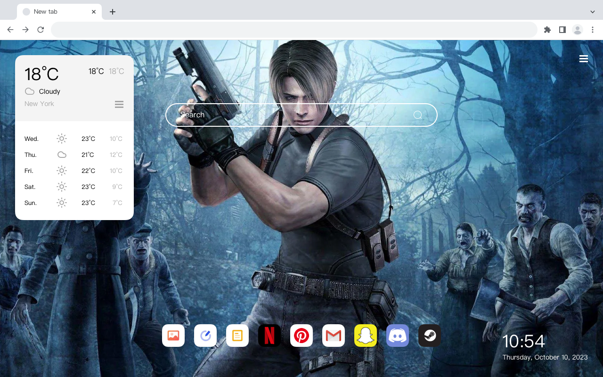Open the Snapchat shortcut

(366, 336)
